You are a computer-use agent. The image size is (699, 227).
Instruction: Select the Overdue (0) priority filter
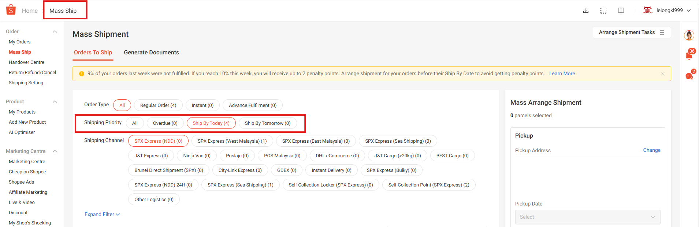(165, 123)
